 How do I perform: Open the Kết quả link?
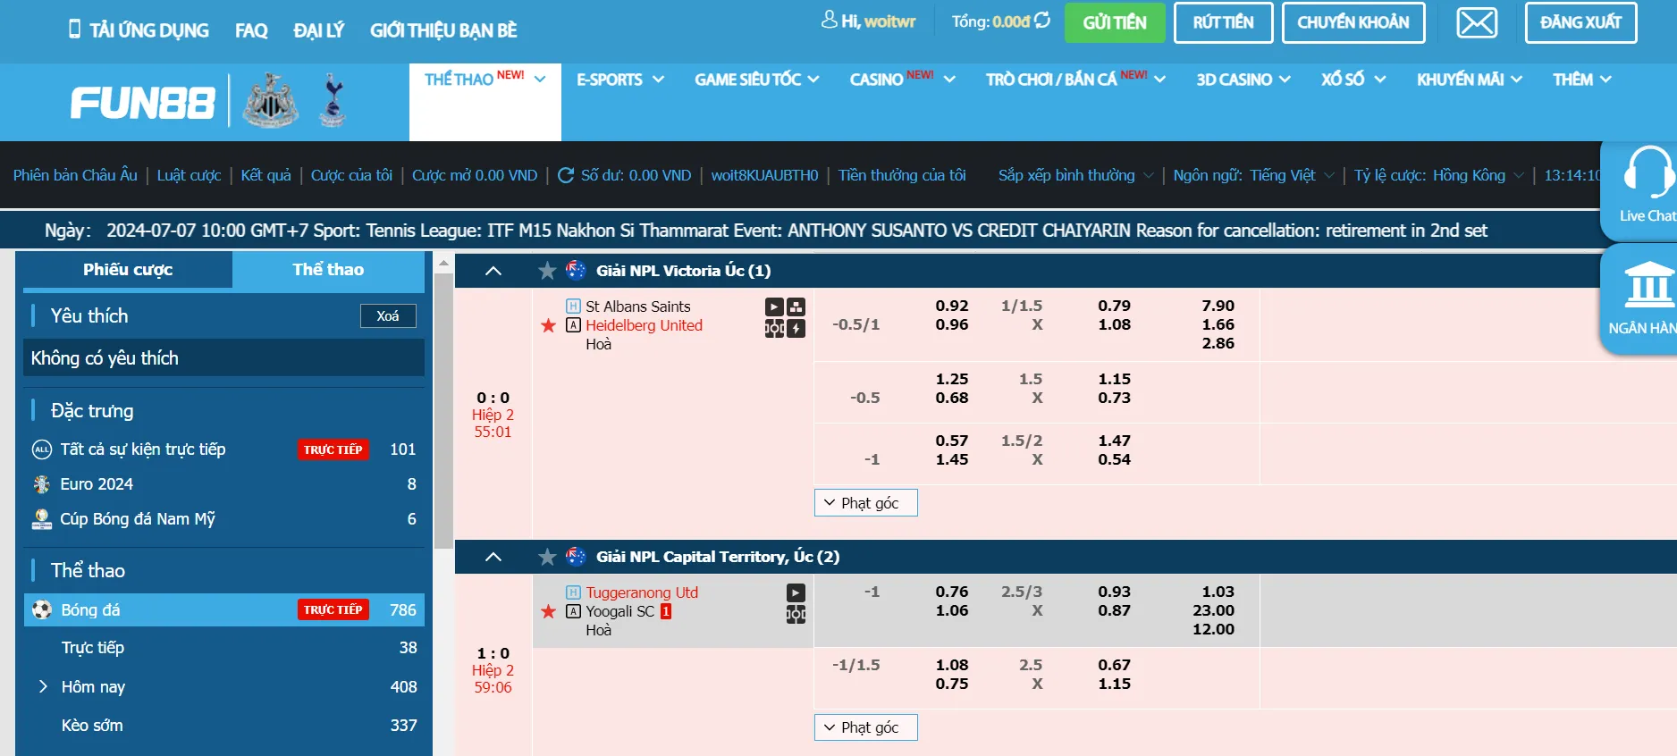265,175
